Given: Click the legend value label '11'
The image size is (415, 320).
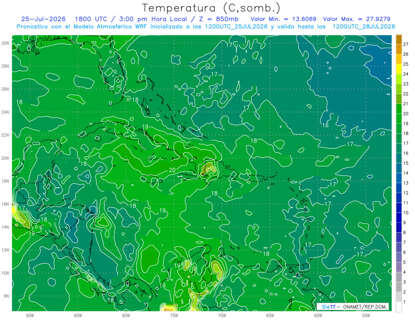Looking at the screenshot, I should tap(406, 203).
